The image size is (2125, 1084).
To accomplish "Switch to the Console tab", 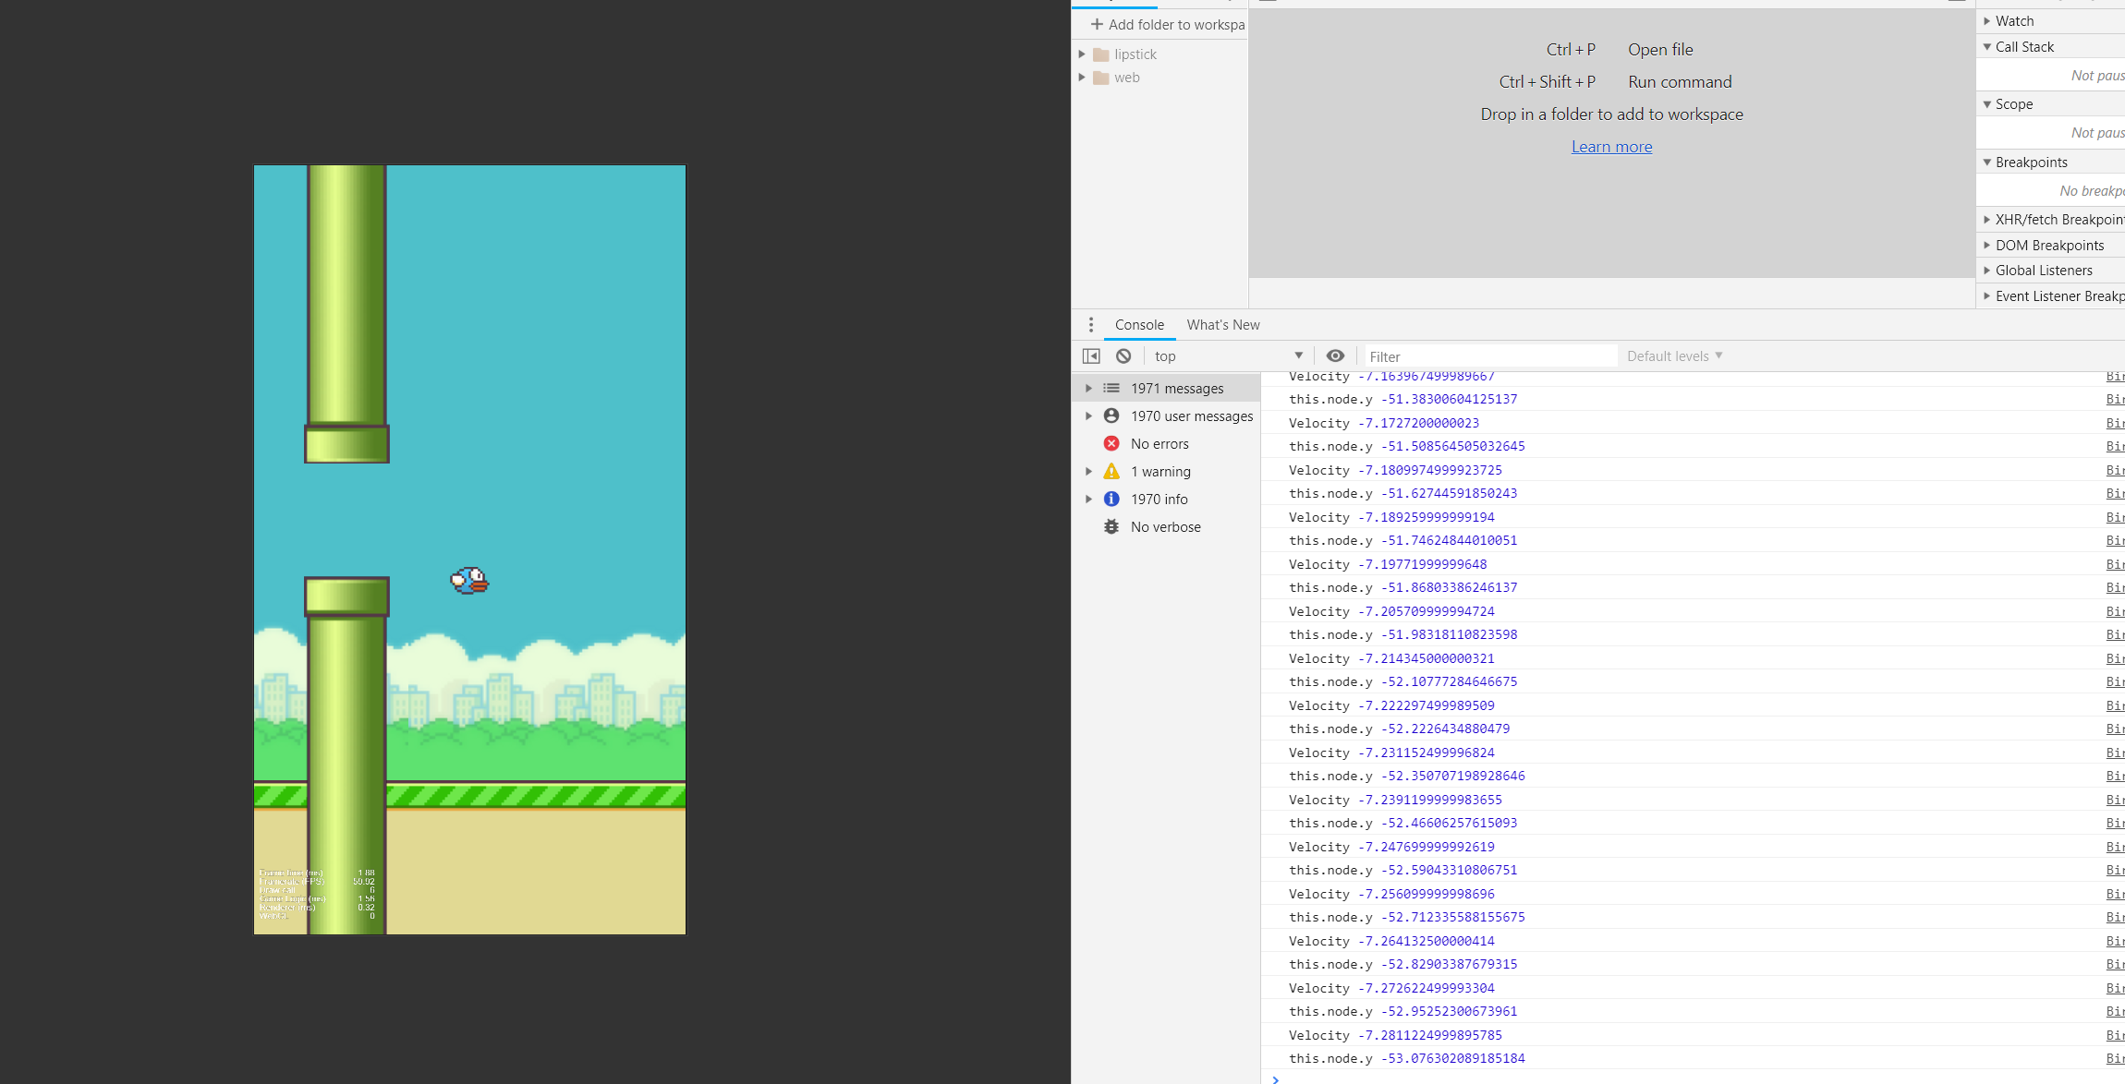I will (x=1139, y=325).
